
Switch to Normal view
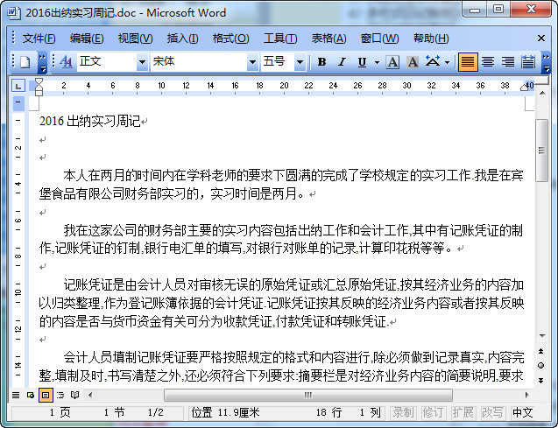[x=16, y=395]
